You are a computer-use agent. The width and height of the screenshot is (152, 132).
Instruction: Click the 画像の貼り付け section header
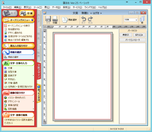point(18,93)
